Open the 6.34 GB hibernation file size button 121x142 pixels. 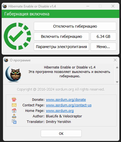point(103,36)
